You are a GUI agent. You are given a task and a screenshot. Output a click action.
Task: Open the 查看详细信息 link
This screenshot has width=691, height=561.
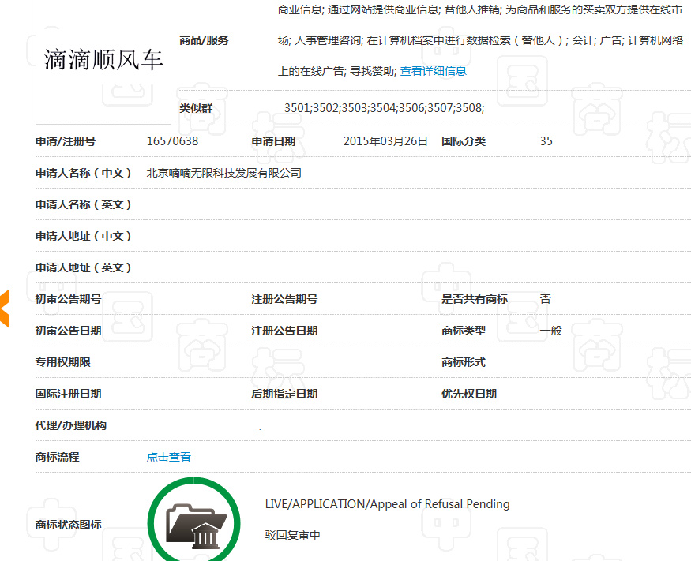pos(434,71)
